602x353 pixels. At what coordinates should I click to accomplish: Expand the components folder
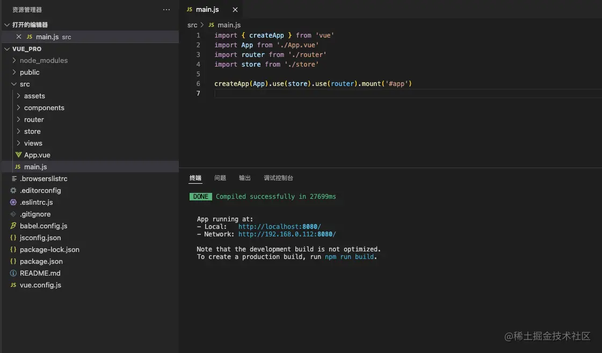point(18,107)
